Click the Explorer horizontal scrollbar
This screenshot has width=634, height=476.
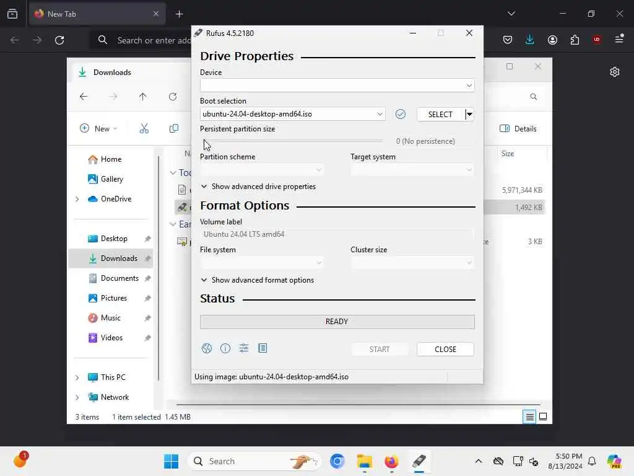click(x=358, y=404)
